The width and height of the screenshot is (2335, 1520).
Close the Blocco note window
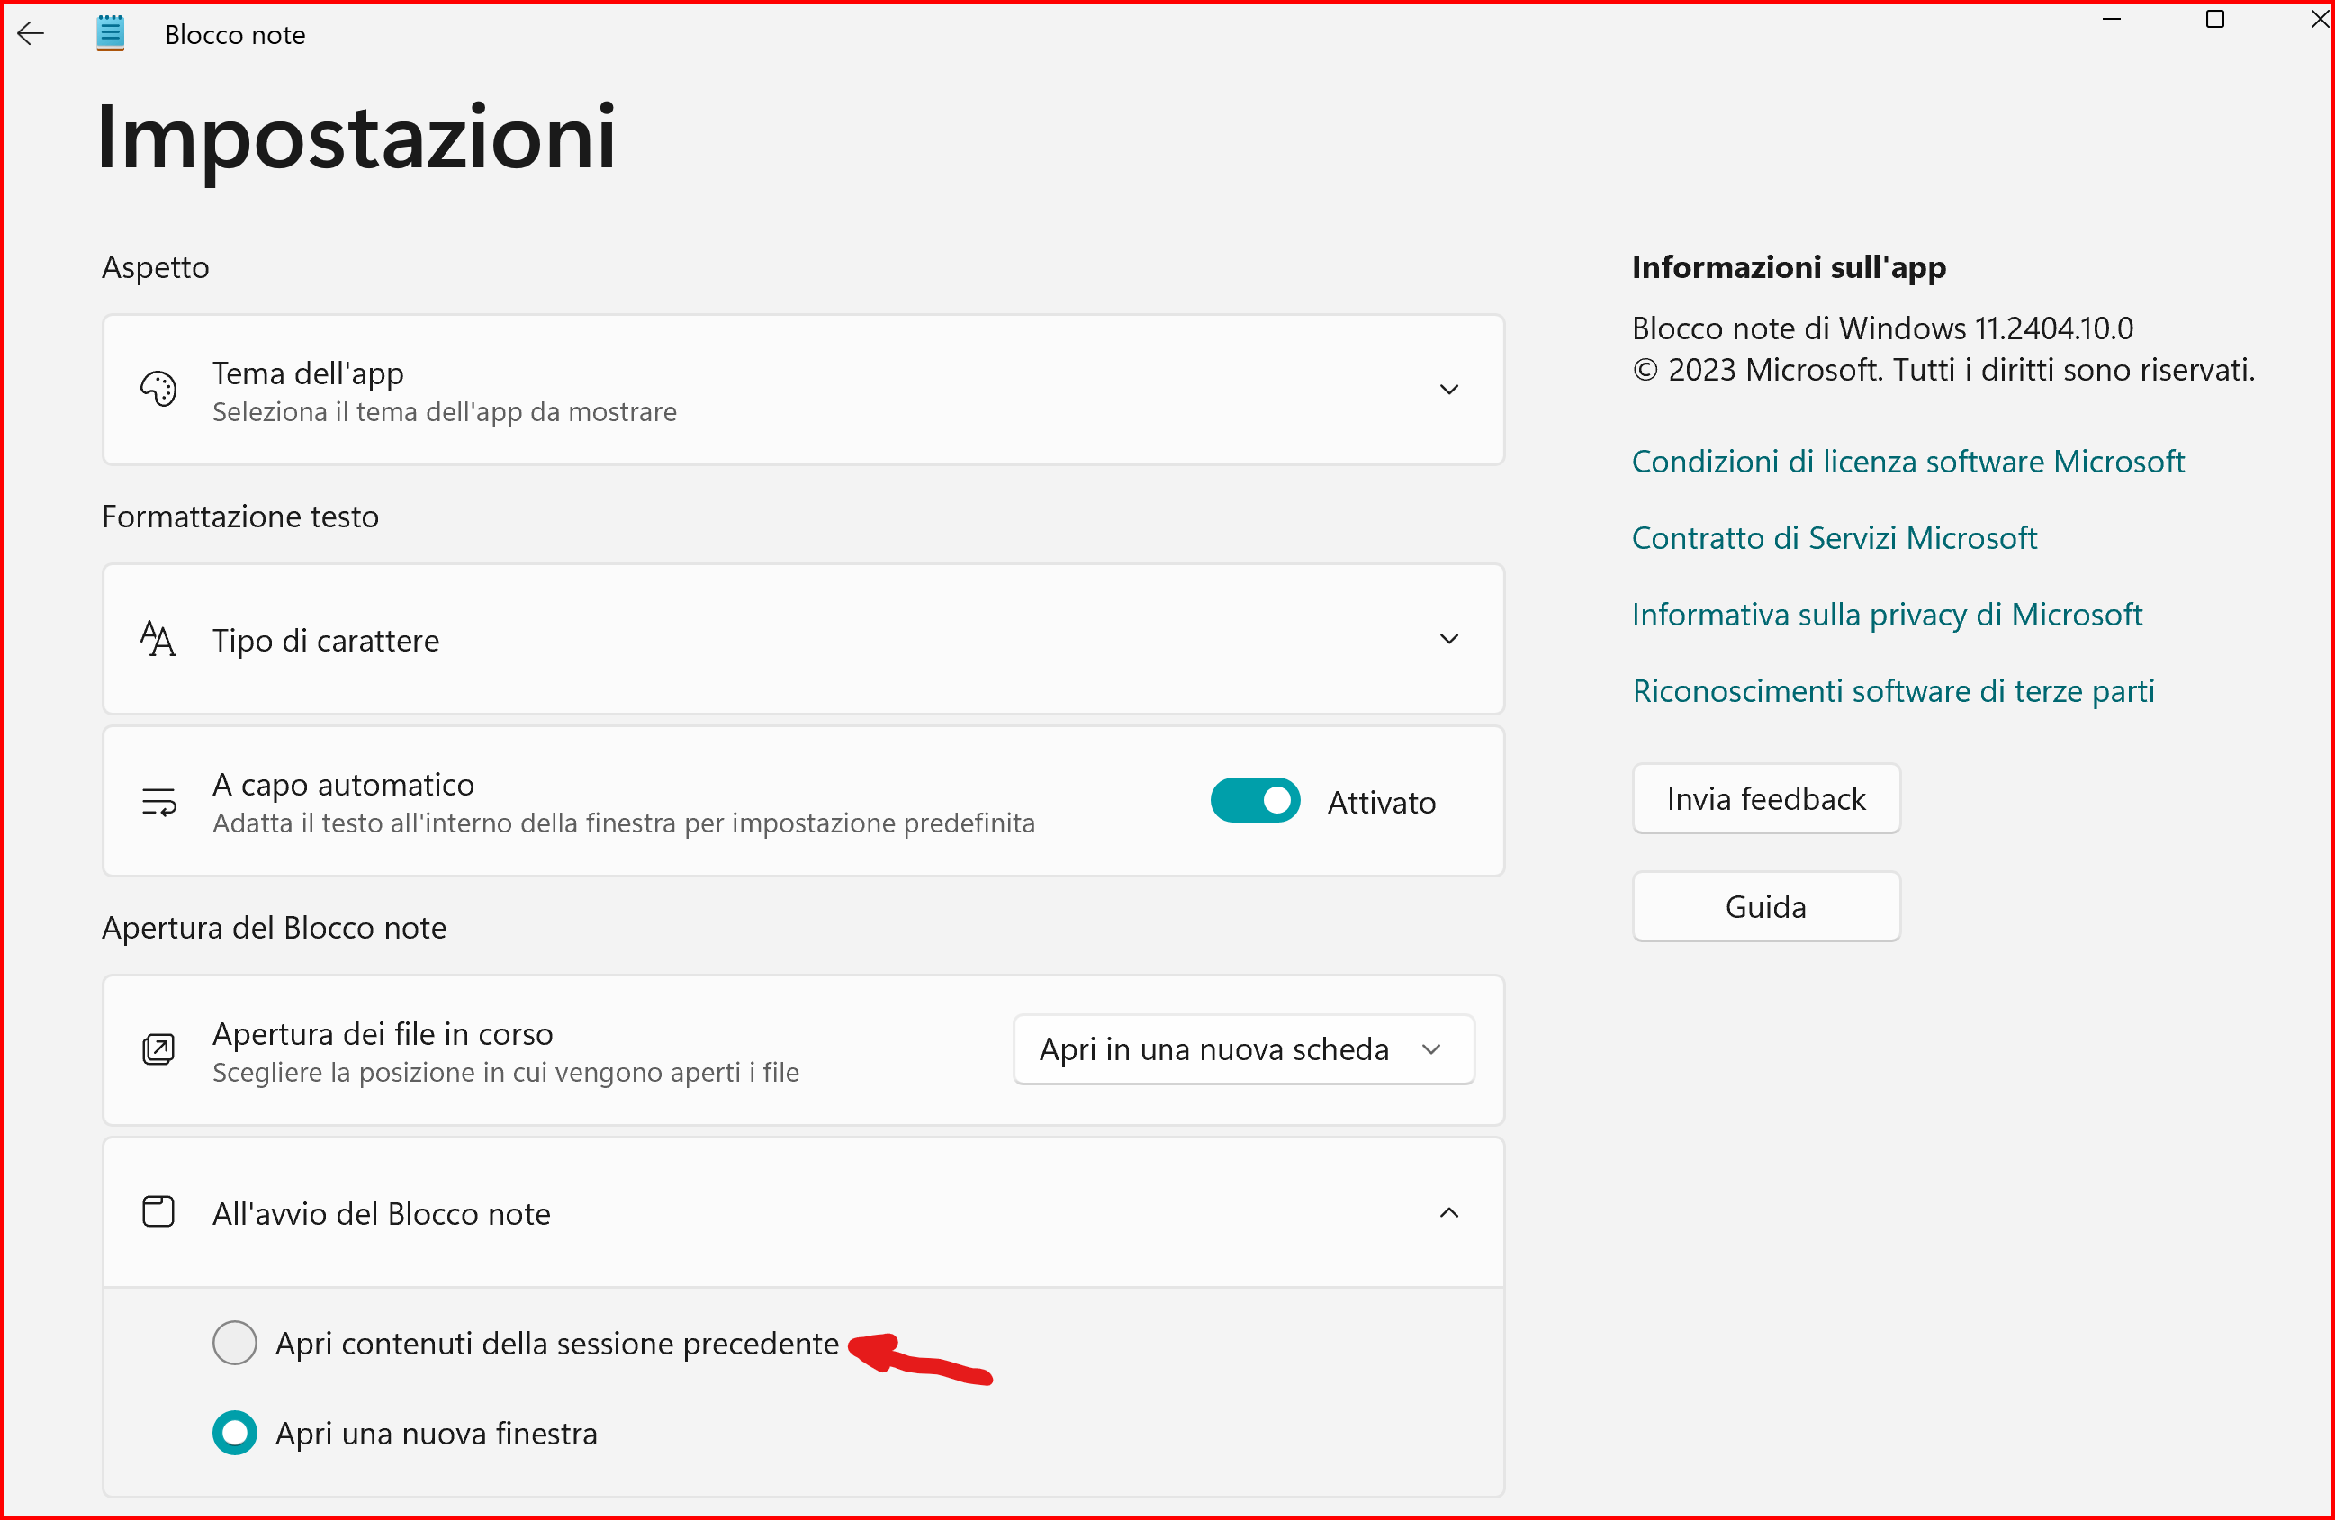tap(2320, 20)
